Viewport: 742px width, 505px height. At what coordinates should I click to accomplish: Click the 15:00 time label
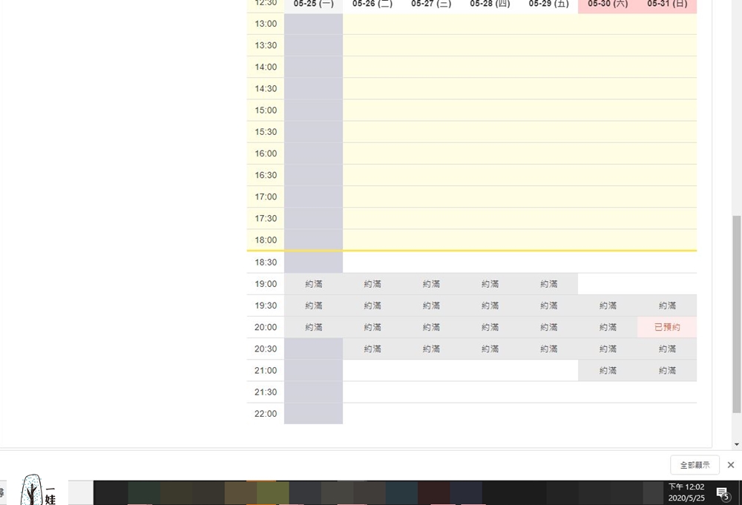[x=266, y=110]
